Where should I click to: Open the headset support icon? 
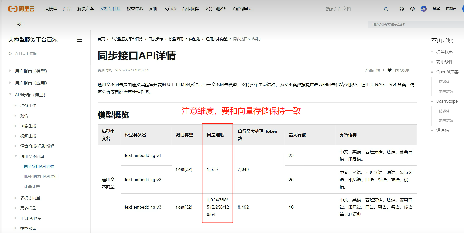(412, 9)
